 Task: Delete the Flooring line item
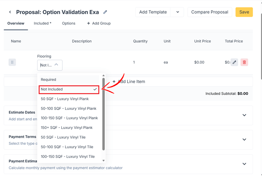tap(244, 62)
